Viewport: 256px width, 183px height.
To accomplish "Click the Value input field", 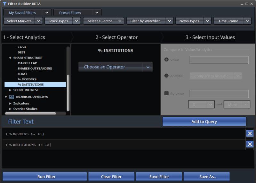I will click(x=219, y=60).
